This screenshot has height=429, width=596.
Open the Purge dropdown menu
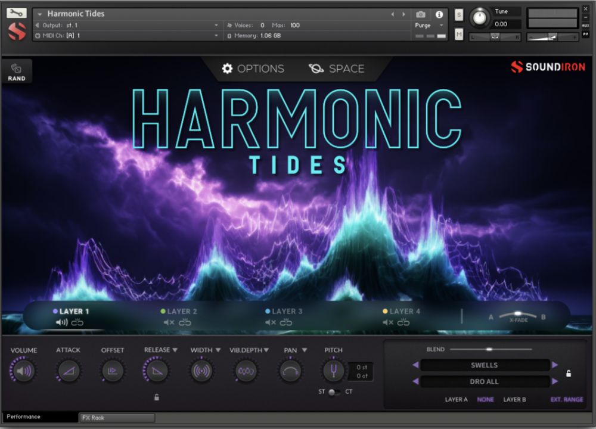pos(429,26)
